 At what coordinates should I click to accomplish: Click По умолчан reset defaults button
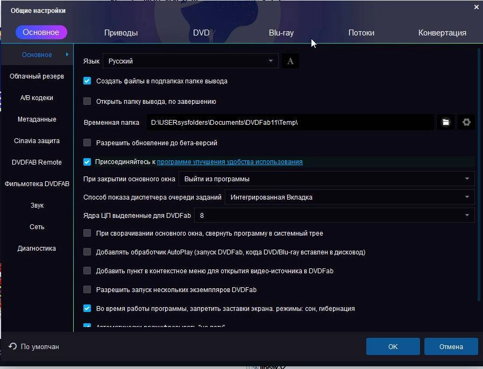point(34,346)
